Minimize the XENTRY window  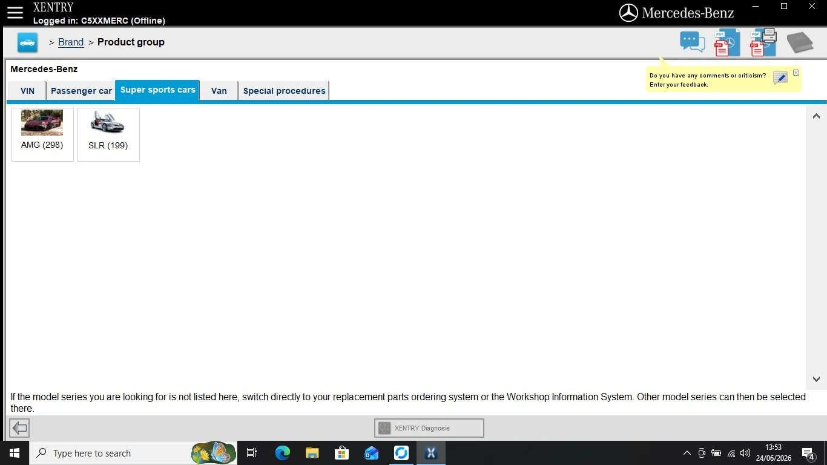pos(756,7)
